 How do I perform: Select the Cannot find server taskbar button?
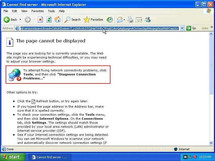click(x=50, y=157)
